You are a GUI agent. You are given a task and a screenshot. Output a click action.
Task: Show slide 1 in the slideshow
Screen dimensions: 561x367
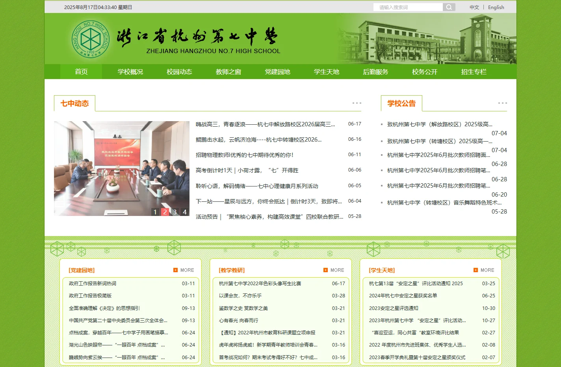[x=155, y=212]
